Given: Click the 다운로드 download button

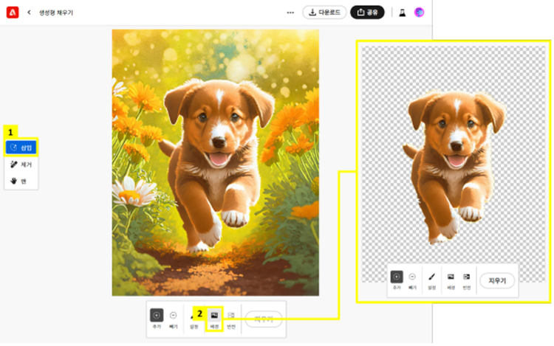Looking at the screenshot, I should 324,13.
